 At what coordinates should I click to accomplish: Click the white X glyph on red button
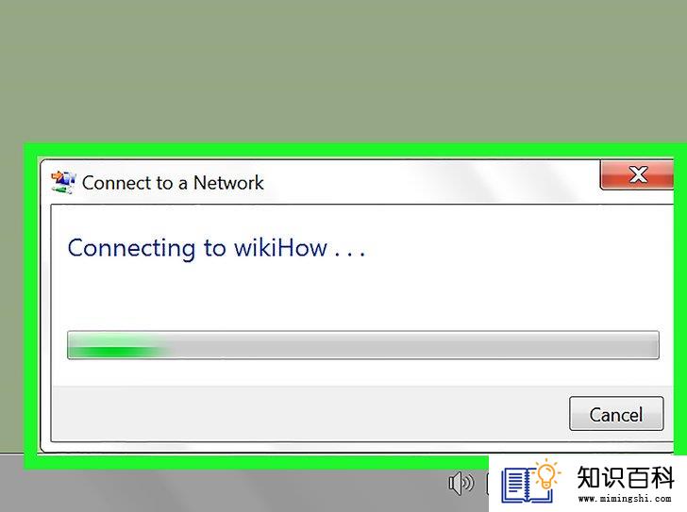[x=638, y=174]
